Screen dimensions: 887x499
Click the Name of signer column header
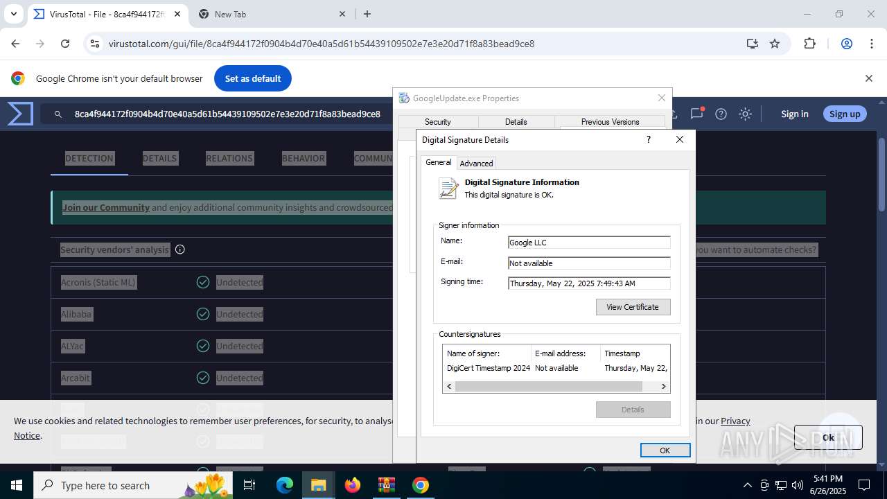pyautogui.click(x=487, y=353)
